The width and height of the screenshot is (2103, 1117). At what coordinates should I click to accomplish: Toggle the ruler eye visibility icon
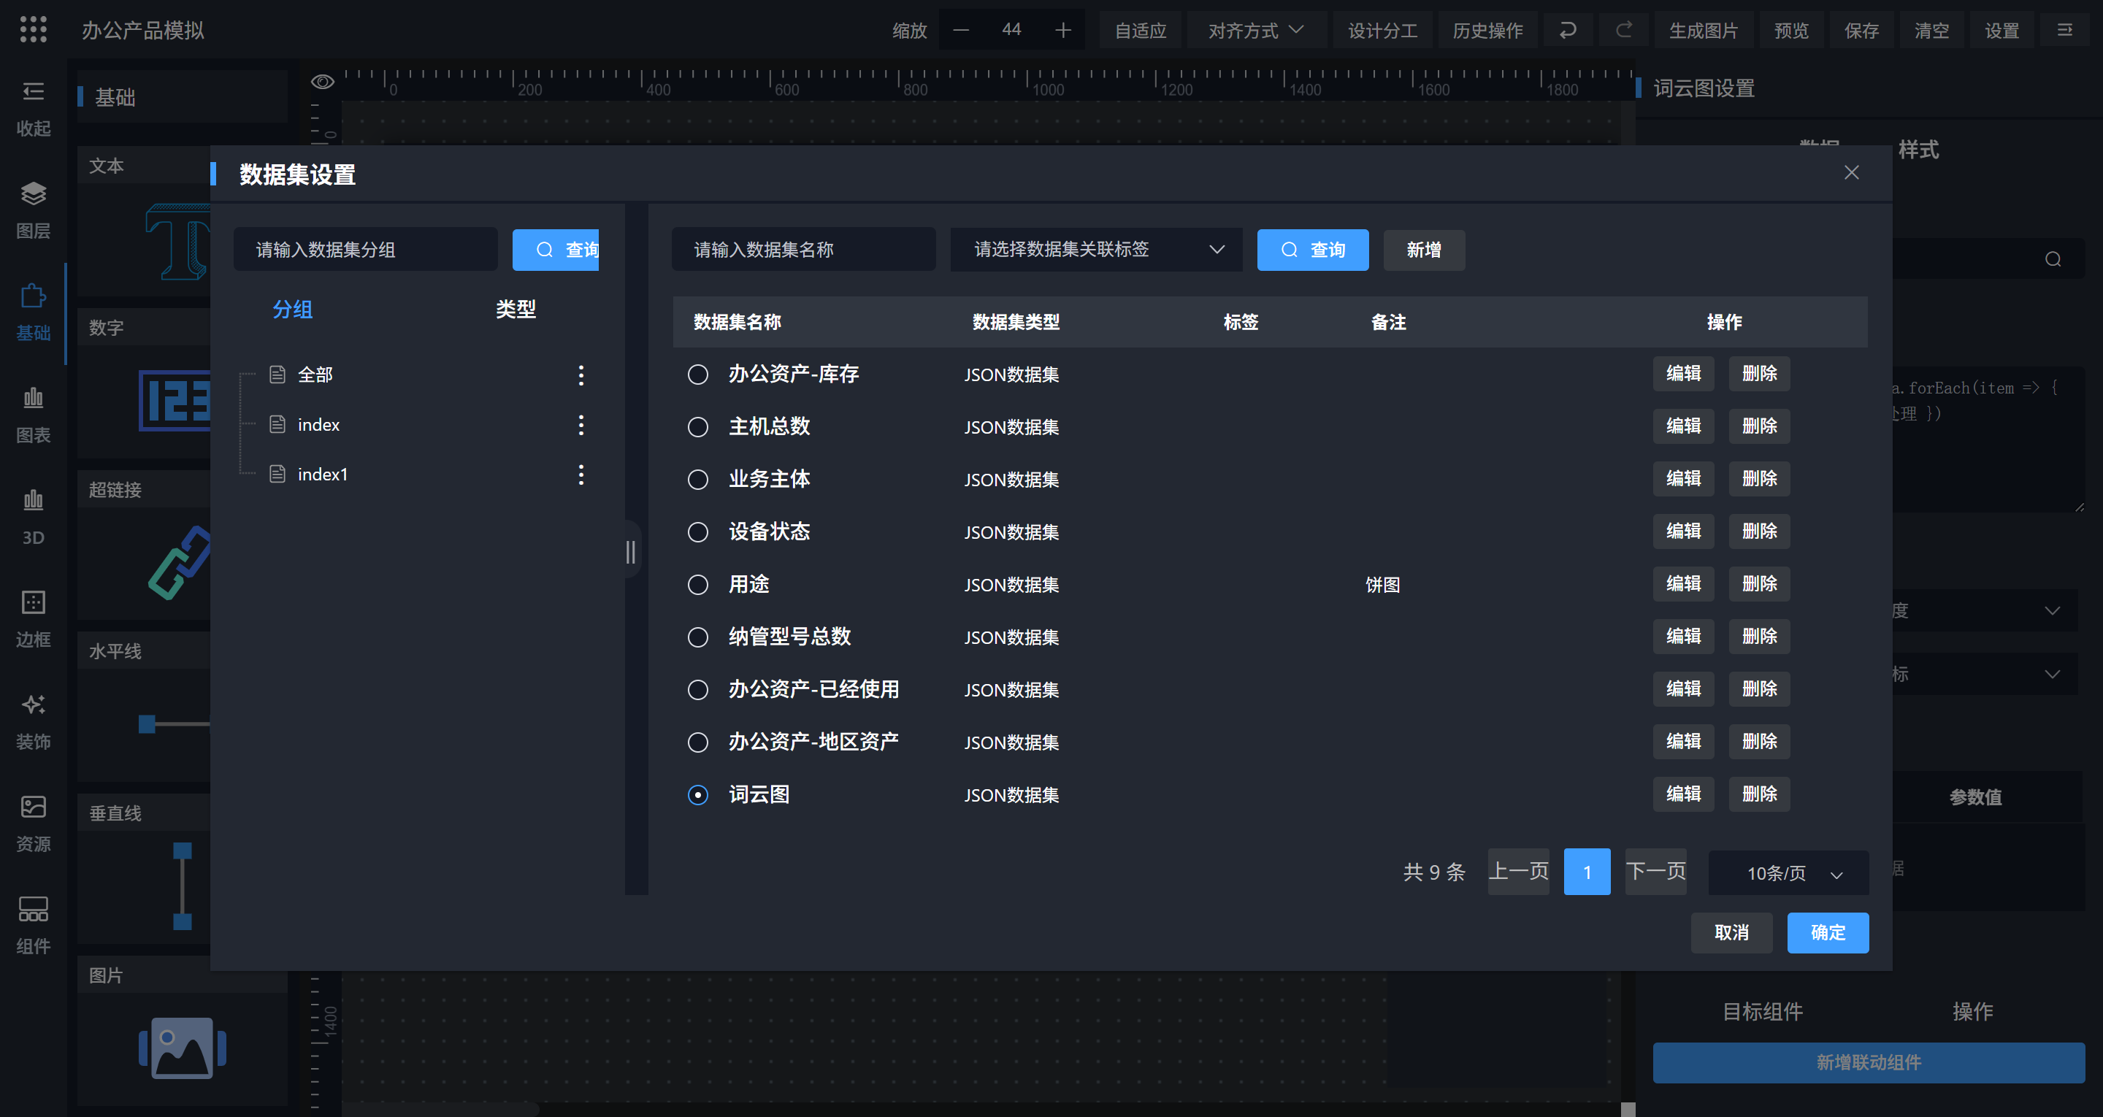323,82
